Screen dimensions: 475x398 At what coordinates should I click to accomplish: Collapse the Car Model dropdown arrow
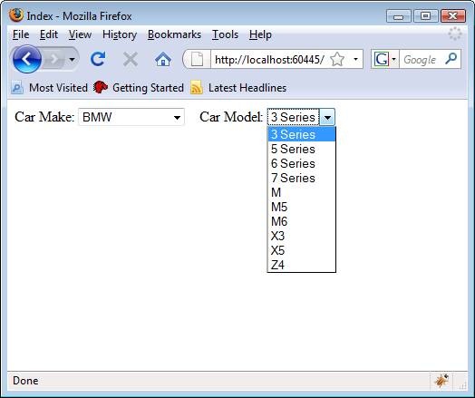pos(327,117)
